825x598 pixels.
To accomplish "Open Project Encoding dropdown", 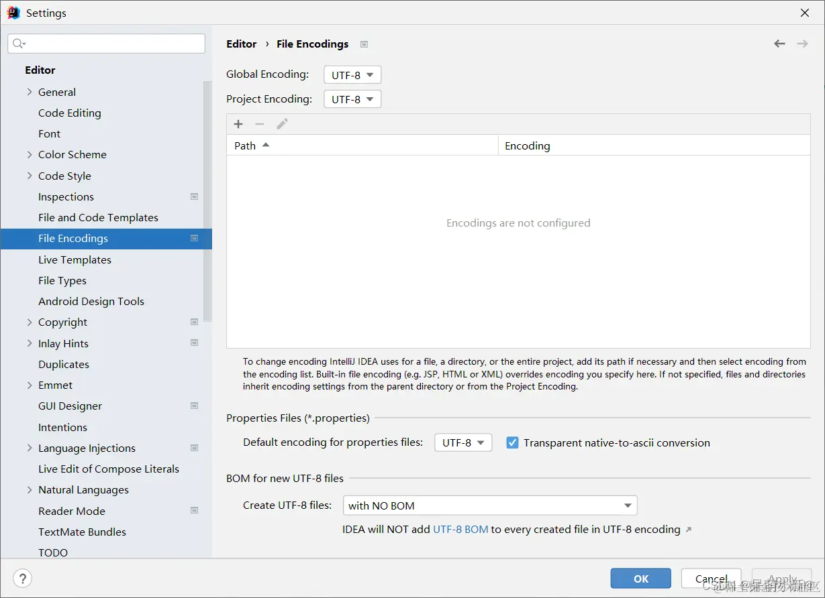I will (352, 99).
